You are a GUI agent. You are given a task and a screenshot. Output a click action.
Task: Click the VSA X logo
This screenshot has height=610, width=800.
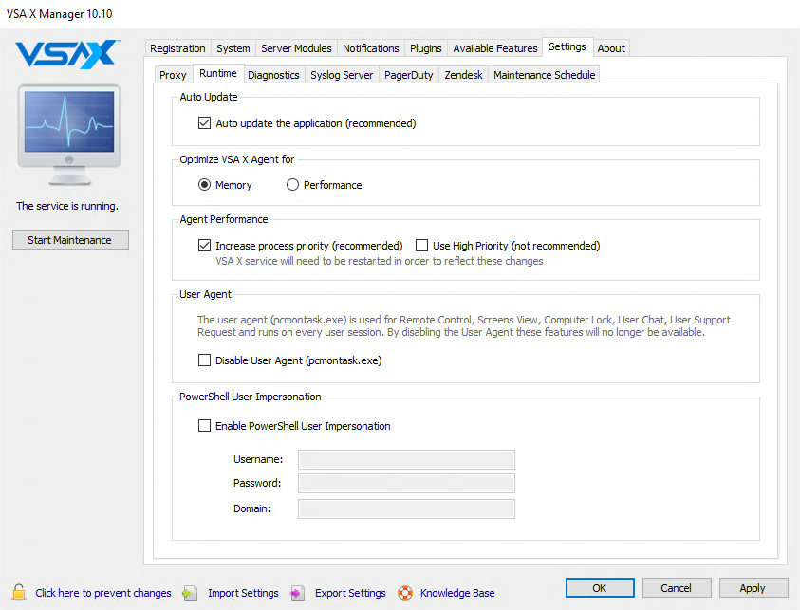click(68, 54)
